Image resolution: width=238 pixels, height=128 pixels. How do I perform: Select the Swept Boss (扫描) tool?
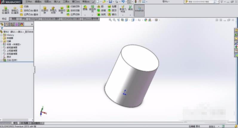coord(24,7)
